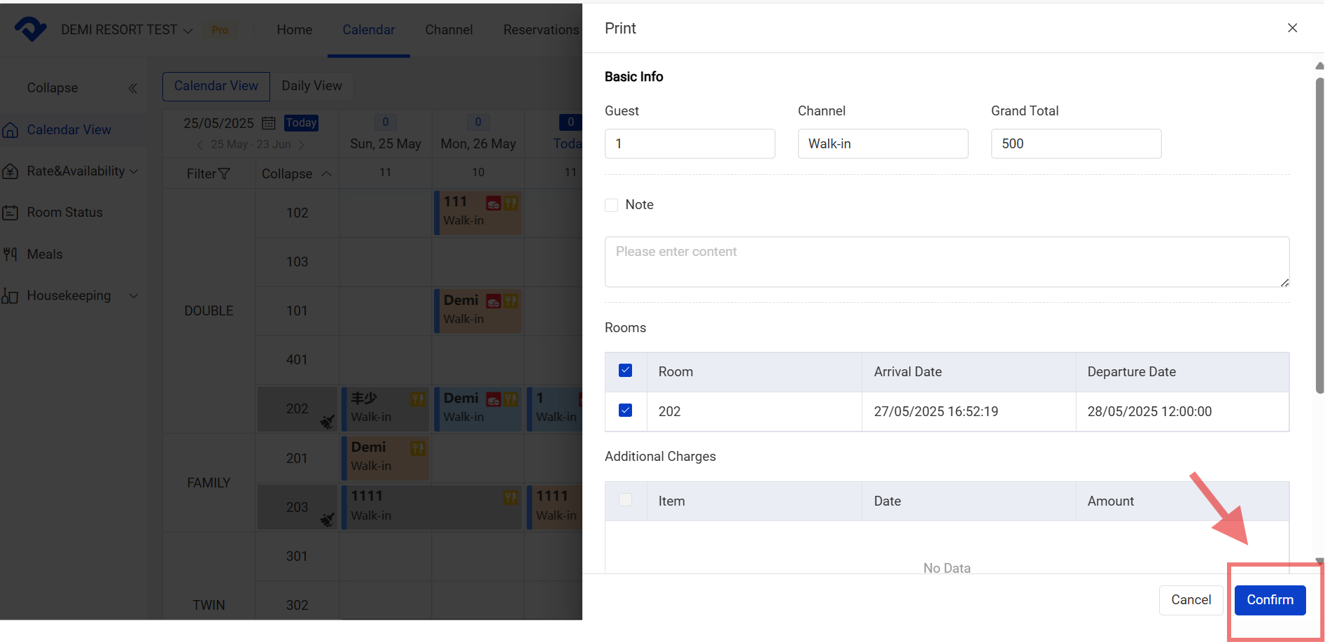
Task: Close the Print panel with X
Action: pos(1292,28)
